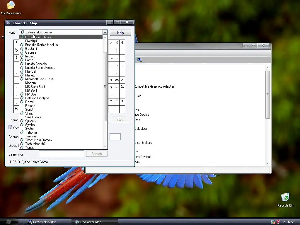Choose Latha from the font list
Viewport: 300px width, 225px height.
click(x=61, y=60)
